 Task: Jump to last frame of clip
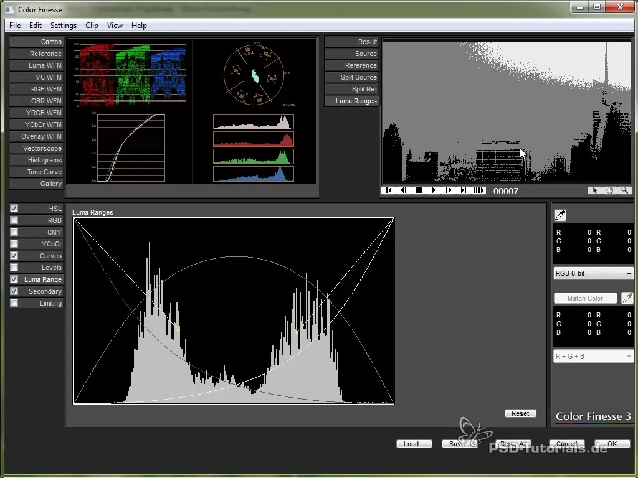coord(464,190)
